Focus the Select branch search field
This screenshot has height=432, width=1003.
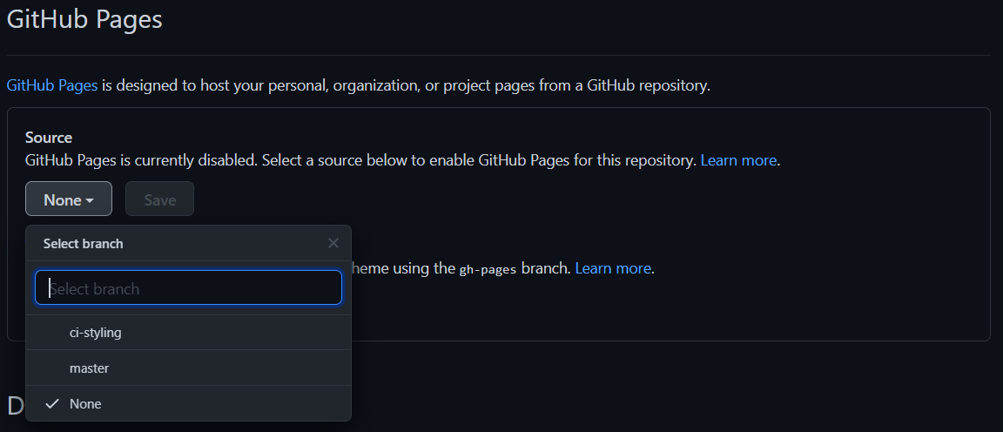pyautogui.click(x=188, y=288)
